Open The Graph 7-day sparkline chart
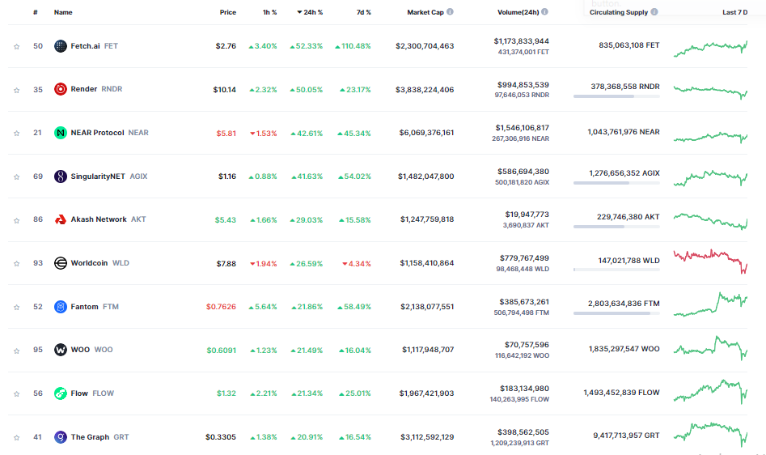 [x=710, y=434]
